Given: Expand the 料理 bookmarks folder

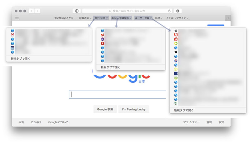Looking at the screenshot, I should coord(159,18).
